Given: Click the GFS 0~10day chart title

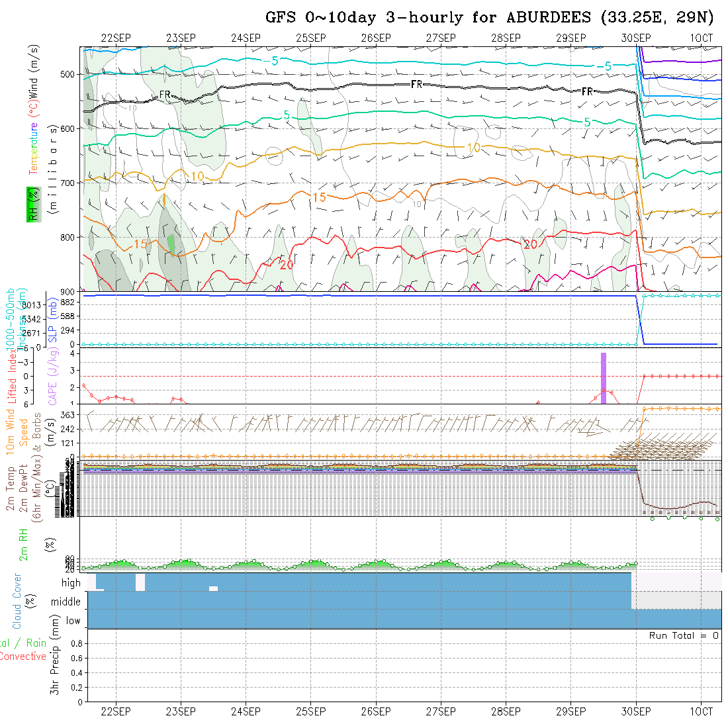Looking at the screenshot, I should pyautogui.click(x=490, y=17).
